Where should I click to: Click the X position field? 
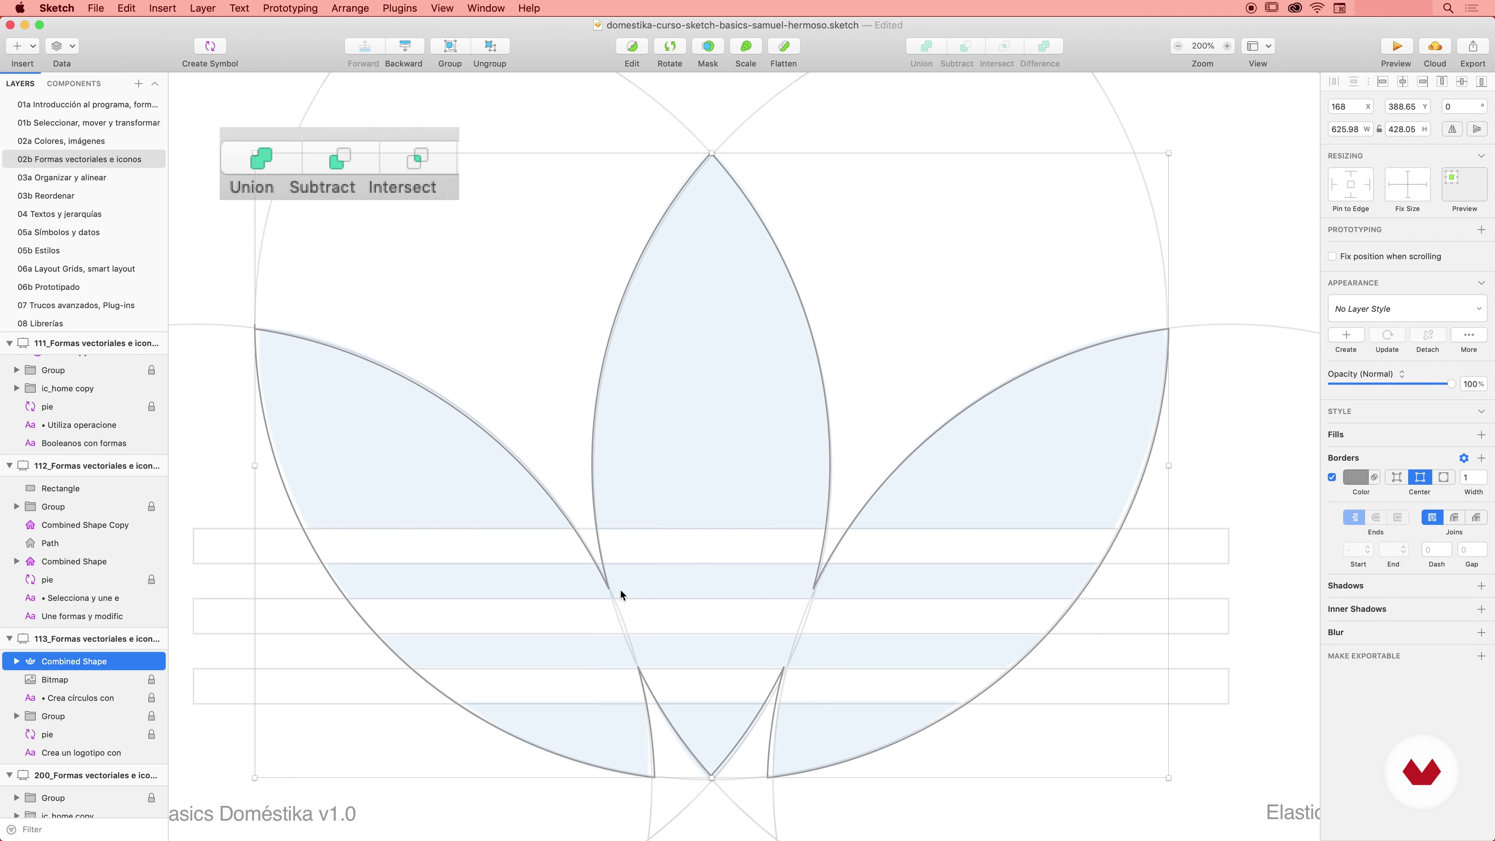[x=1351, y=106]
